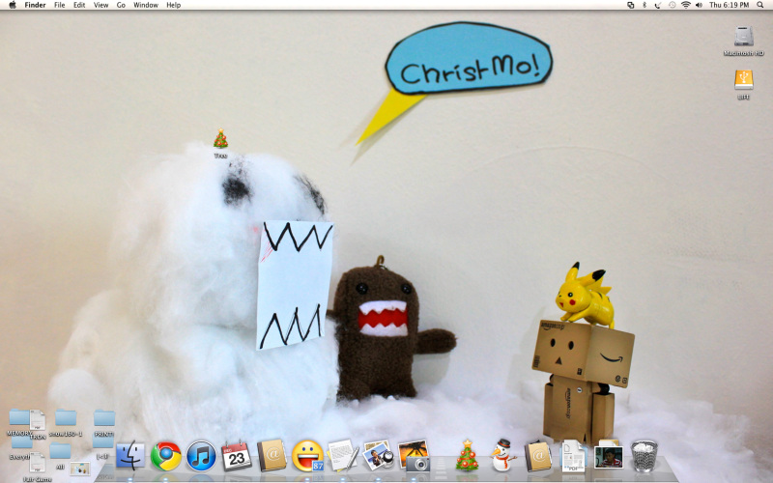Open the Time Machine menu bar icon
This screenshot has width=773, height=483.
point(672,5)
